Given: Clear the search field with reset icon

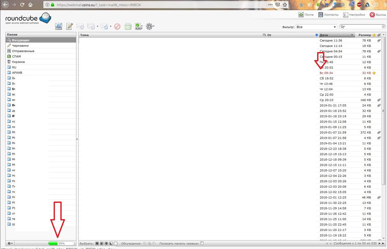Looking at the screenshot, I should click(383, 27).
